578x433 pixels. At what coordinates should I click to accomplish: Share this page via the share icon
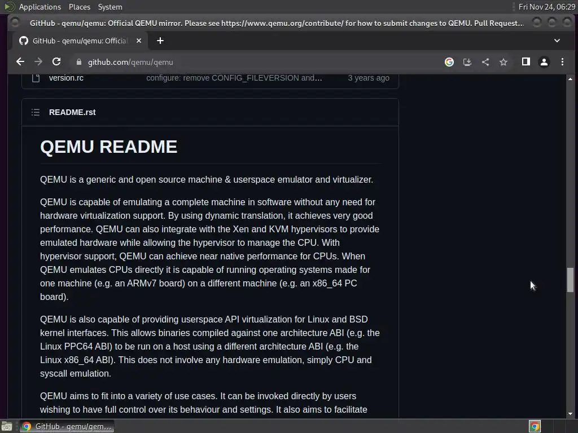(485, 62)
